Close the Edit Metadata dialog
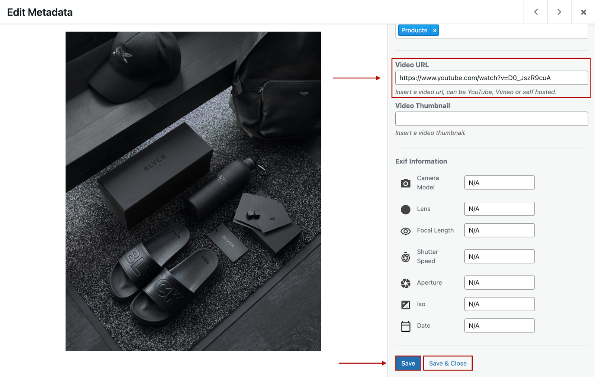The width and height of the screenshot is (595, 377). (583, 12)
